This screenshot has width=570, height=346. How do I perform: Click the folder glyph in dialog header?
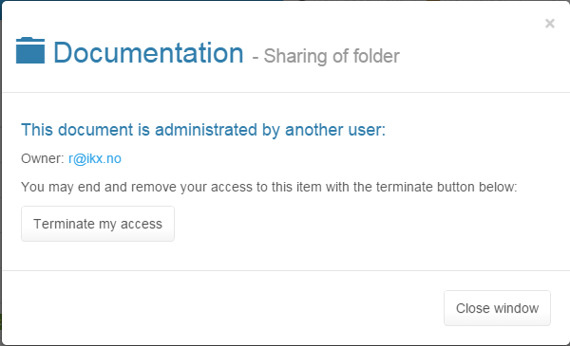coord(30,50)
